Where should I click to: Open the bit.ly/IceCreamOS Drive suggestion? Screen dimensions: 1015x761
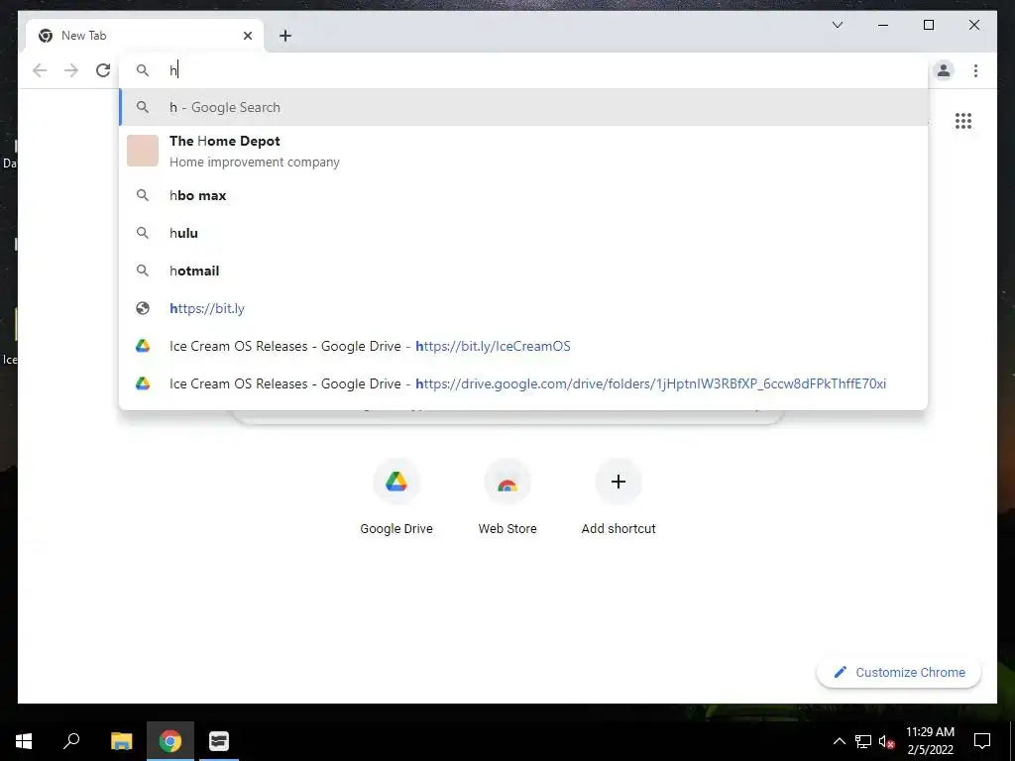click(x=523, y=346)
